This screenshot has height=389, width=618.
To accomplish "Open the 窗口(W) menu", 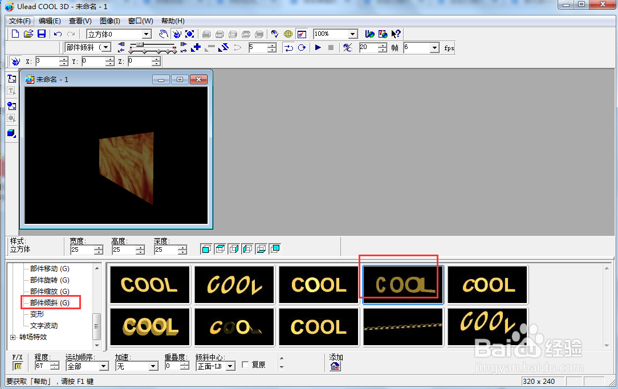I will click(141, 21).
